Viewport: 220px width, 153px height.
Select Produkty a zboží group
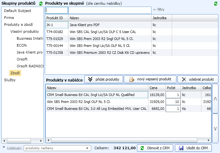pos(19,25)
